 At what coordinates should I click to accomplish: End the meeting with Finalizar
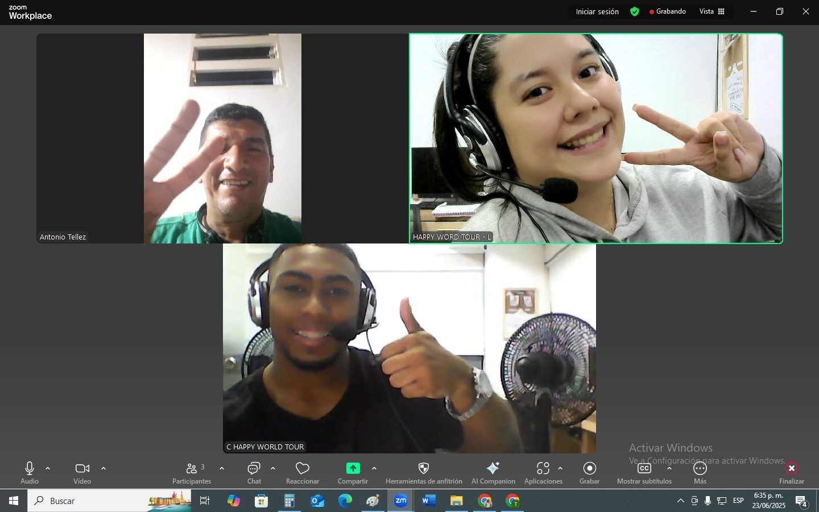click(791, 468)
